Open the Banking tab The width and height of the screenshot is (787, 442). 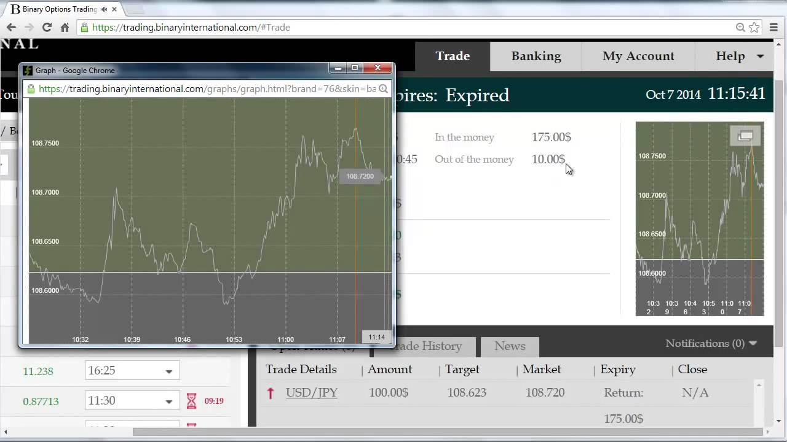point(536,56)
